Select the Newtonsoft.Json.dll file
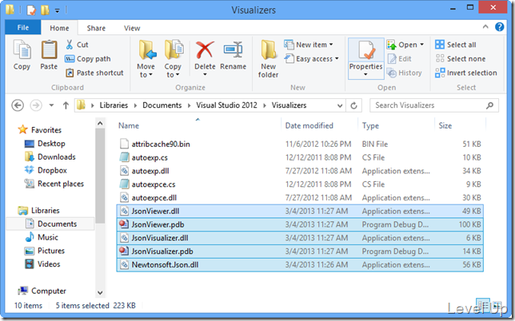 tap(300, 265)
